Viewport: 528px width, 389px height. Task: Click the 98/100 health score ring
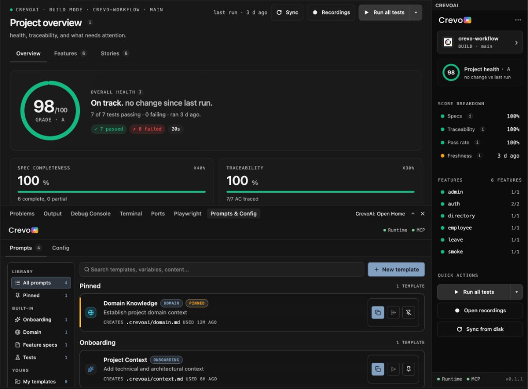pos(50,110)
